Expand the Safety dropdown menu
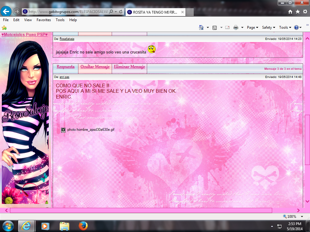Screen dimensions: 310x232 coord(269,27)
